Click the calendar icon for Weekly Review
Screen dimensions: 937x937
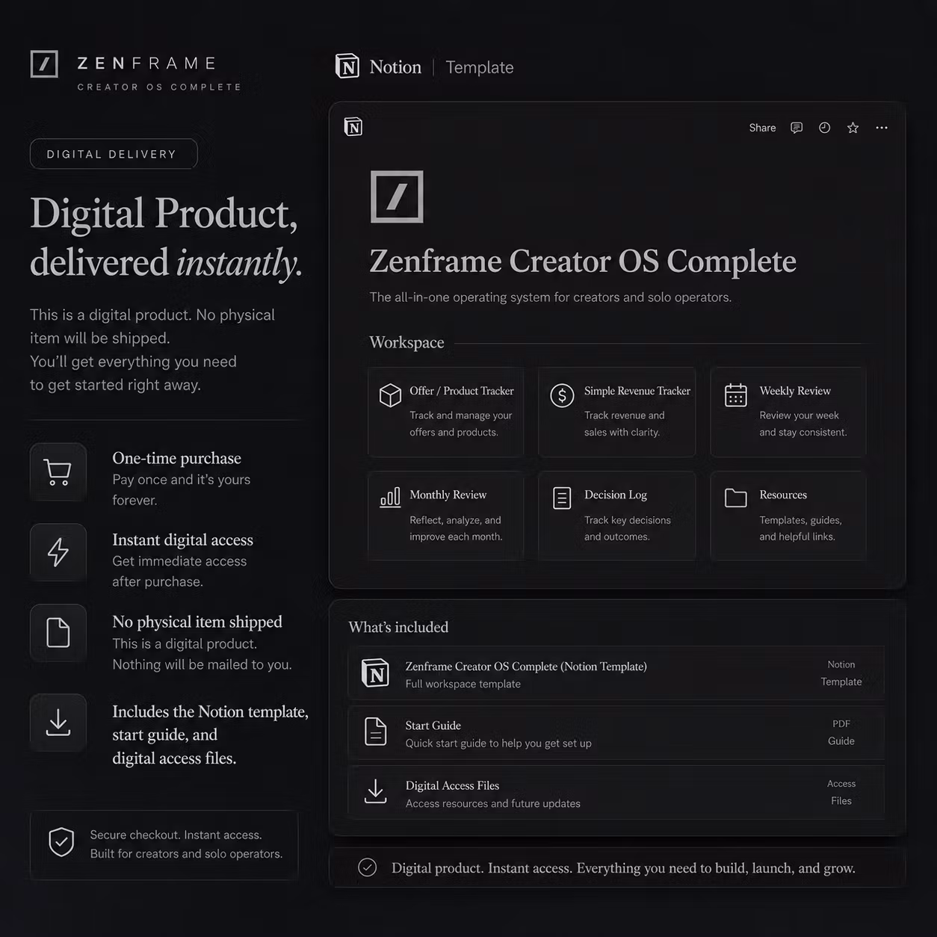point(736,395)
